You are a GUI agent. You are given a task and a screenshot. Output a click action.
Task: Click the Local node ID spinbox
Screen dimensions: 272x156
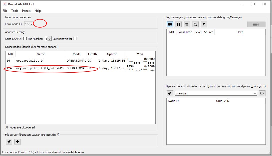27,24
